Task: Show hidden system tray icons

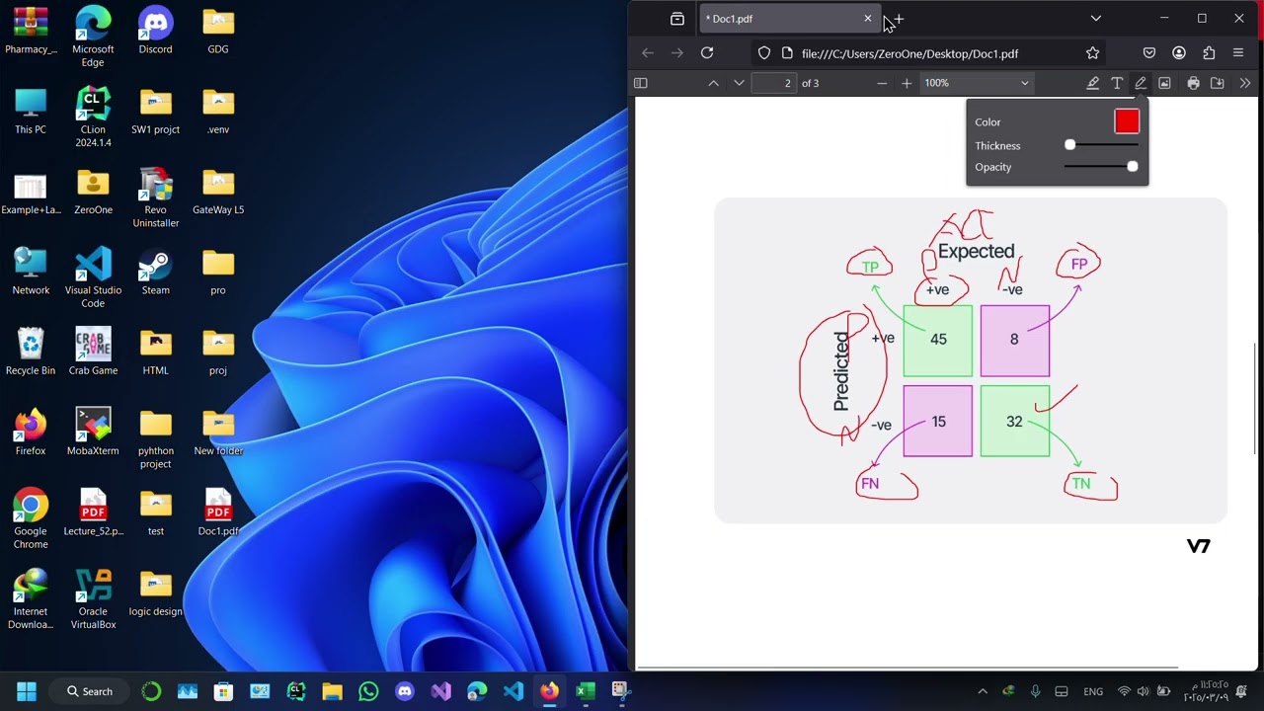Action: coord(982,691)
